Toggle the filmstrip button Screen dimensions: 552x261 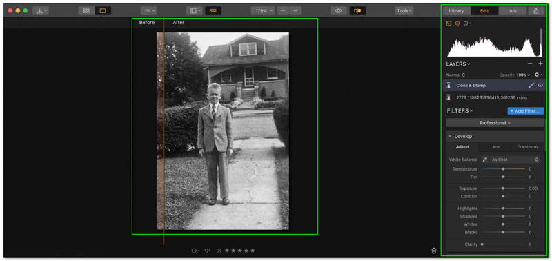[x=213, y=11]
